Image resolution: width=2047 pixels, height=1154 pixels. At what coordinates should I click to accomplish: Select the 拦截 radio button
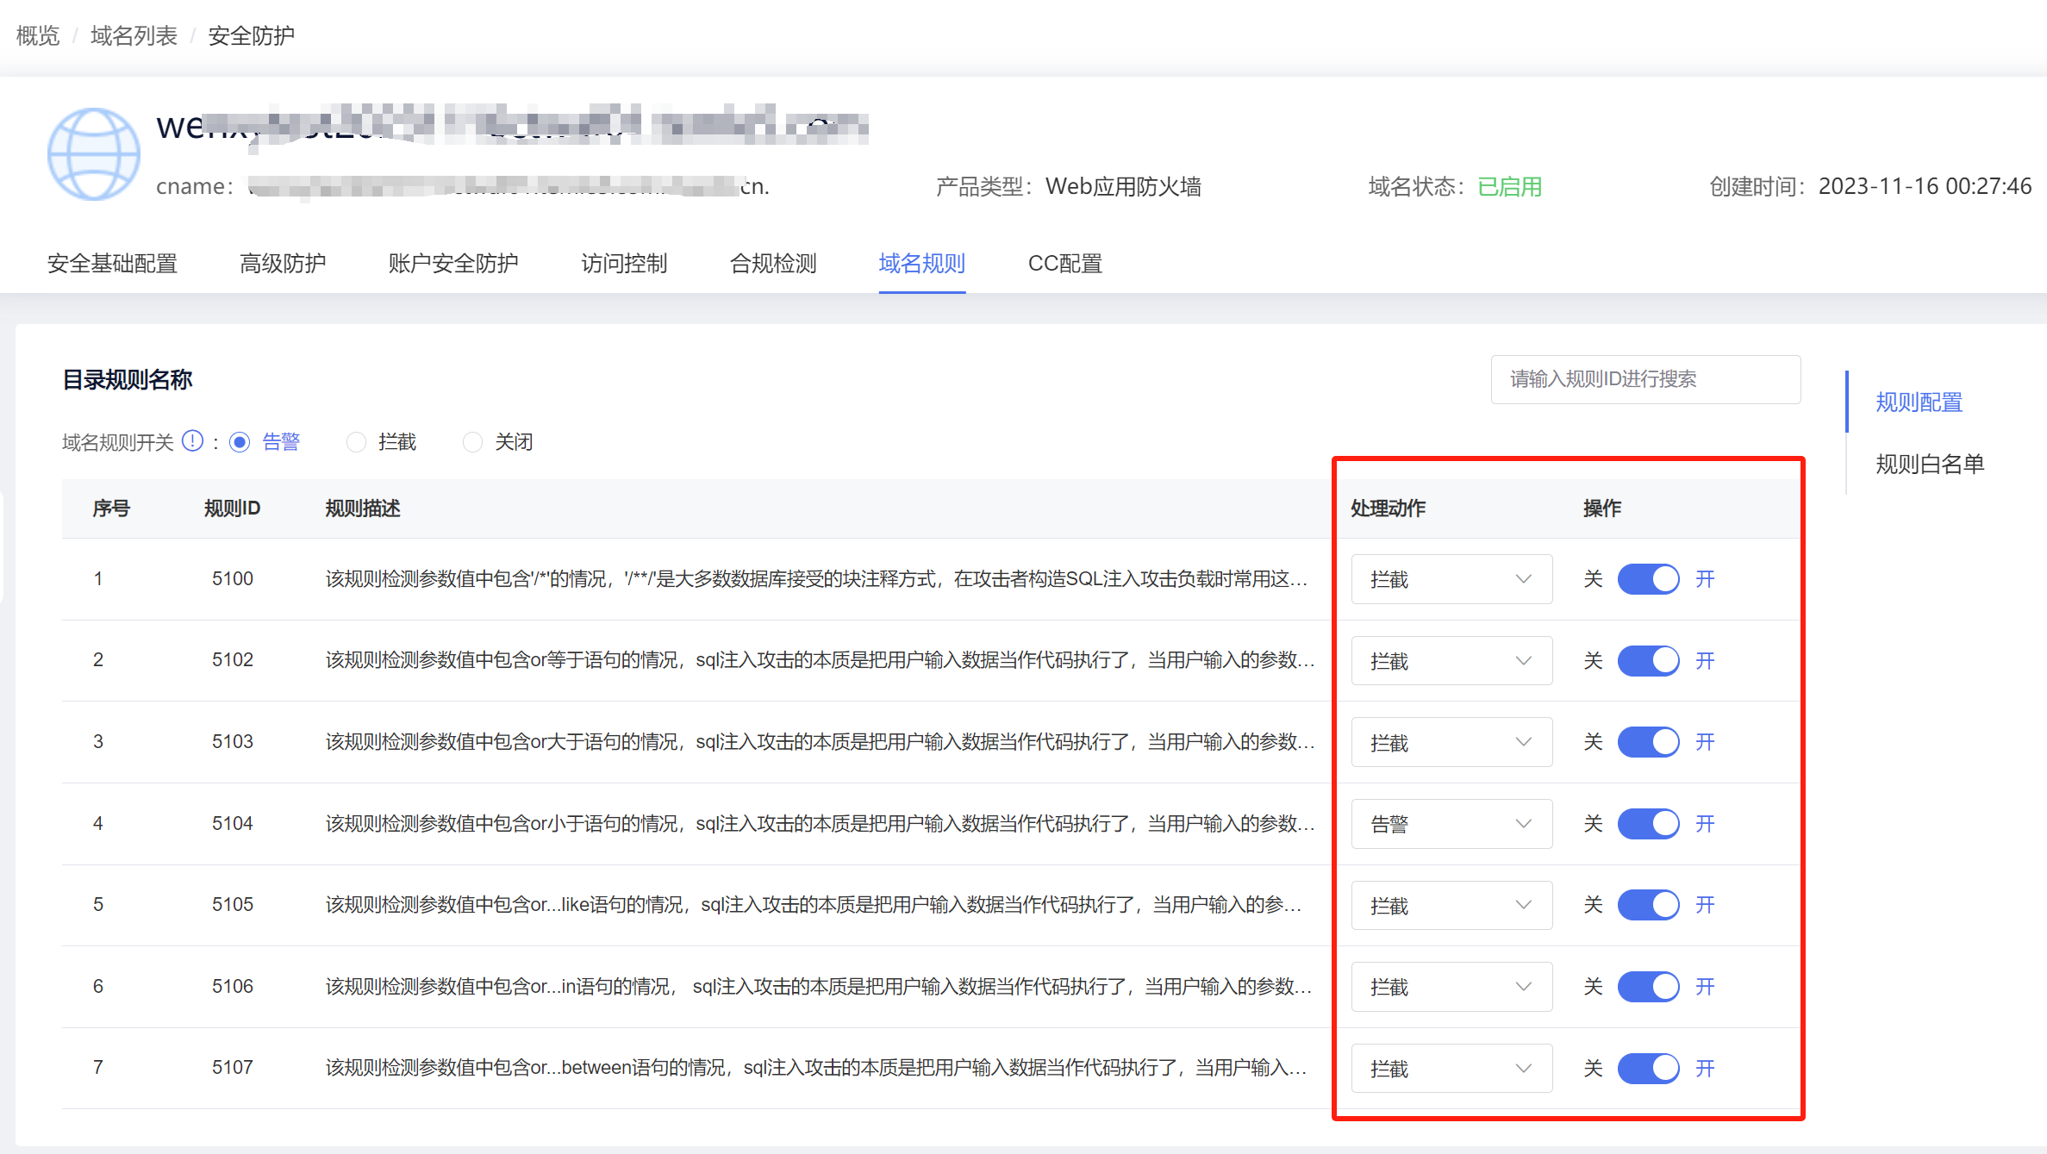[x=356, y=442]
